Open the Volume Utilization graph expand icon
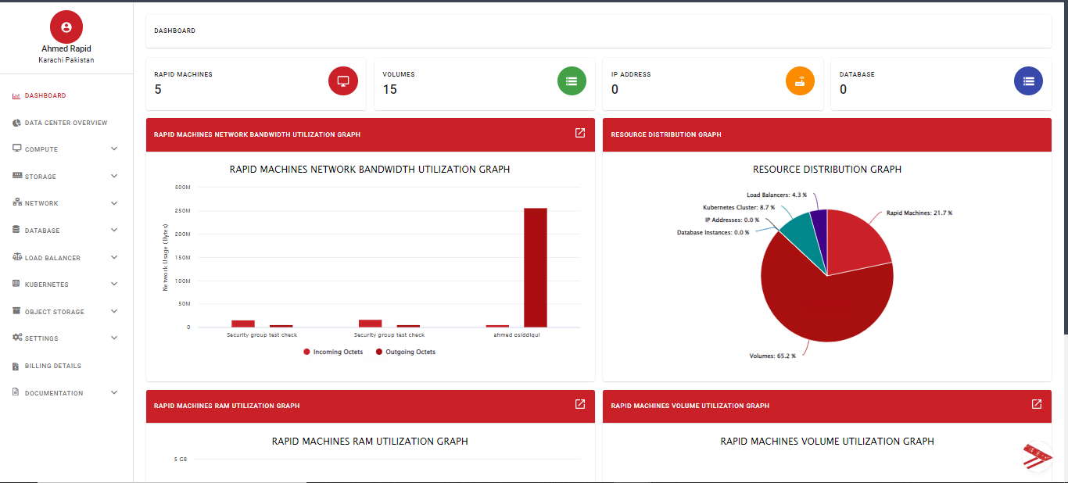The width and height of the screenshot is (1068, 483). point(1036,404)
